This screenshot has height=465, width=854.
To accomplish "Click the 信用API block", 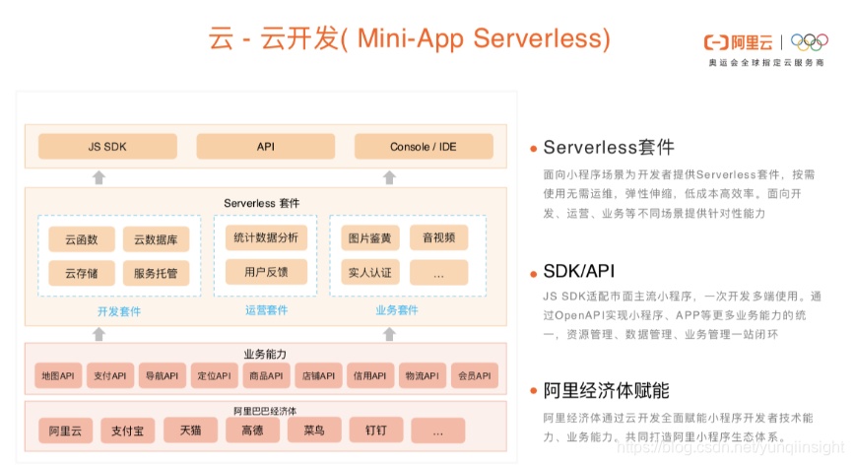I will 370,375.
